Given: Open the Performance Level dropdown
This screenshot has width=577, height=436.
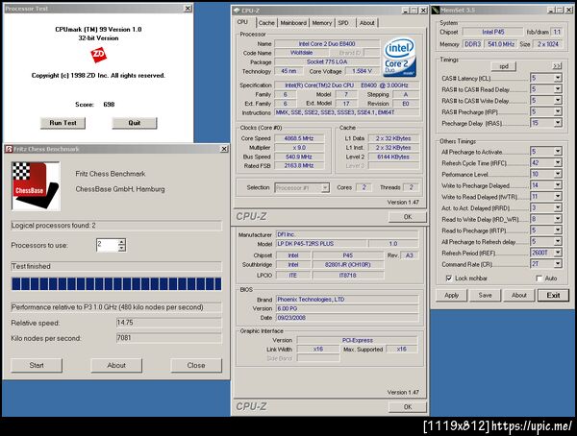Looking at the screenshot, I should pyautogui.click(x=558, y=174).
